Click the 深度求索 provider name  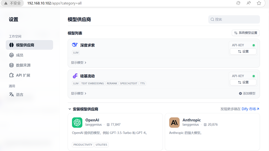coord(87,45)
